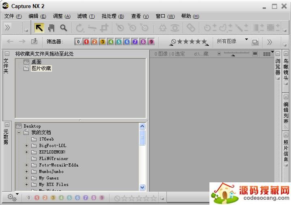The image size is (291, 205).
Task: Click the Rotate tool icon
Action: click(80, 28)
